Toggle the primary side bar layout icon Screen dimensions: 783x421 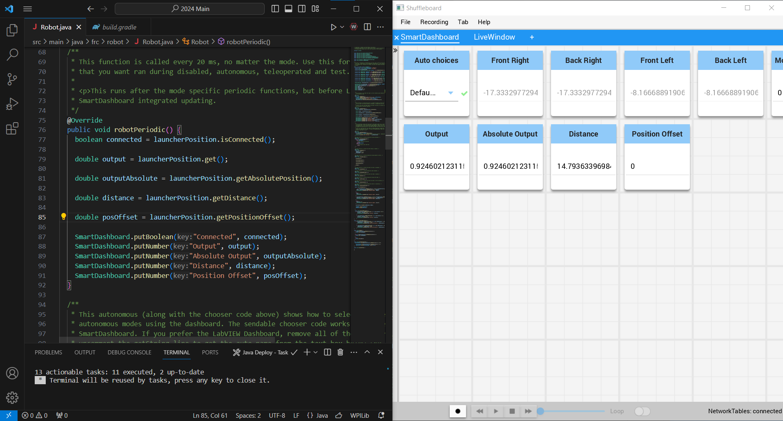pyautogui.click(x=275, y=9)
